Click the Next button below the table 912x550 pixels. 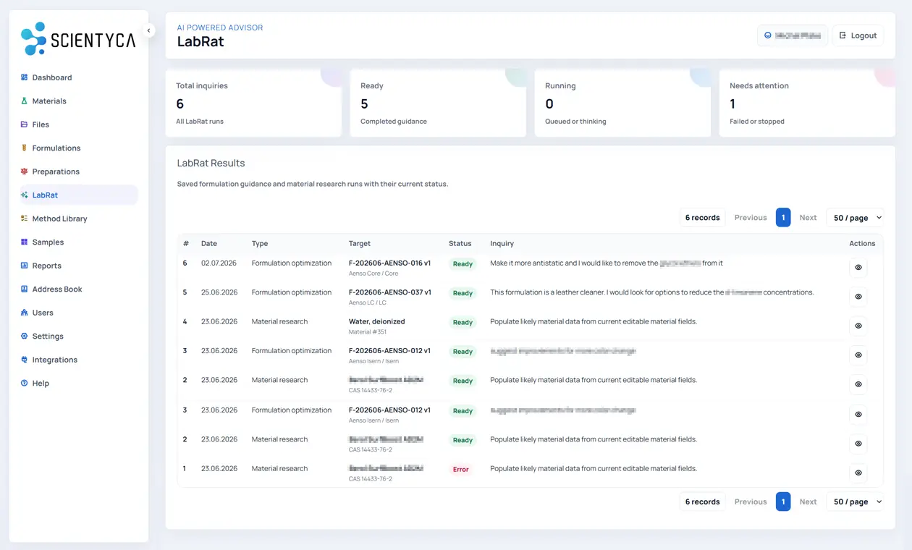808,502
